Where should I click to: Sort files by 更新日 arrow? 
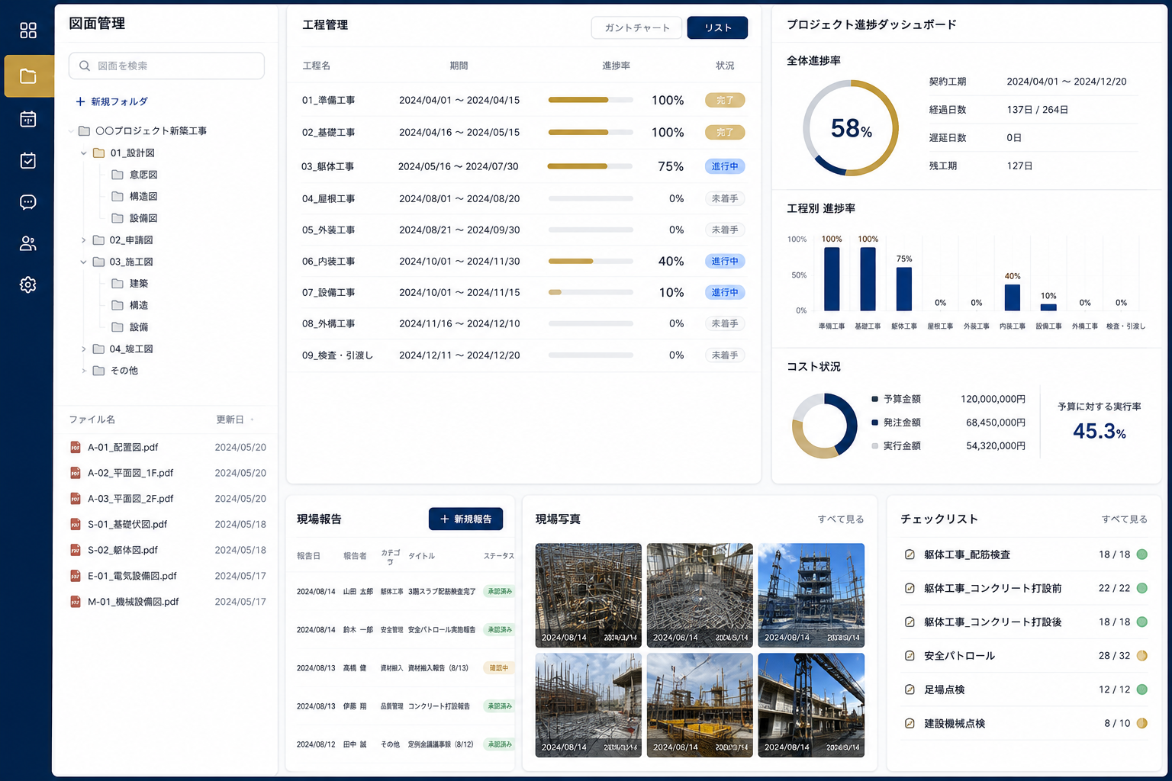point(253,420)
